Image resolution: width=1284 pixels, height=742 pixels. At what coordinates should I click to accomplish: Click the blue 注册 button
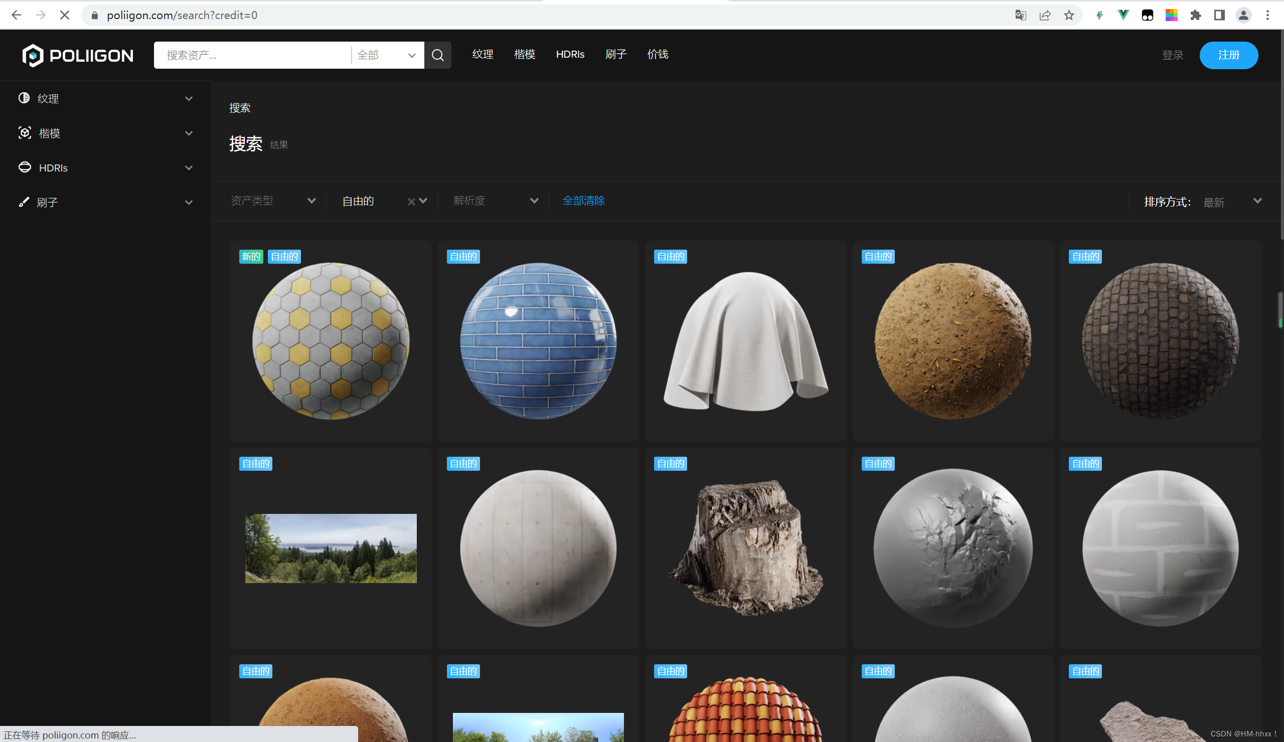pos(1228,55)
